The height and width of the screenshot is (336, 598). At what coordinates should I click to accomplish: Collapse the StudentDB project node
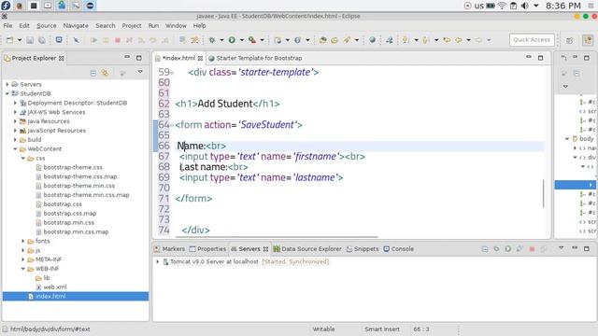(7, 93)
